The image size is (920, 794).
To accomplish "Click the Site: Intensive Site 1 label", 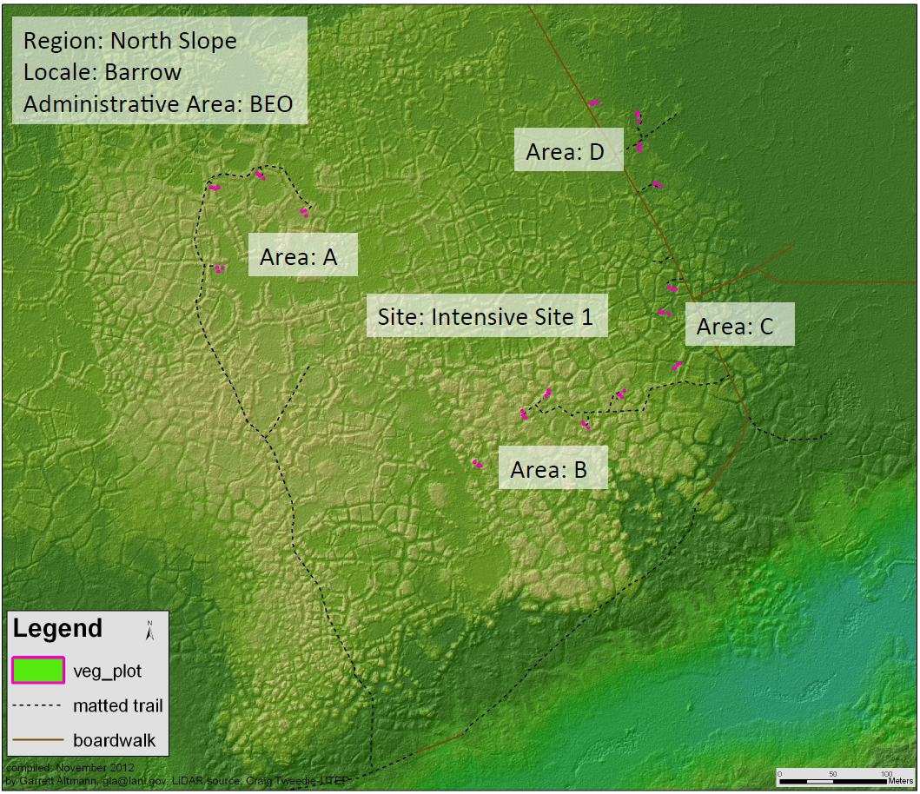I will click(x=485, y=317).
